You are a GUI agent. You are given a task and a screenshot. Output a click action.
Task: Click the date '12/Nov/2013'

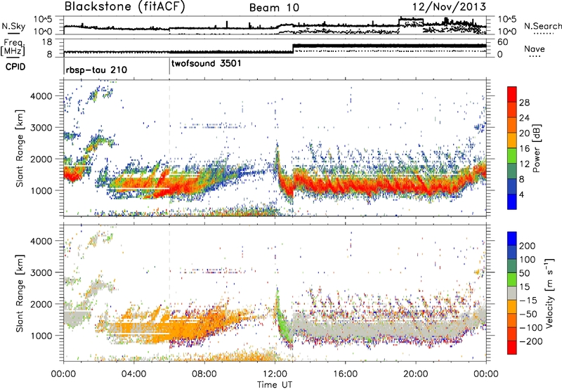point(449,7)
